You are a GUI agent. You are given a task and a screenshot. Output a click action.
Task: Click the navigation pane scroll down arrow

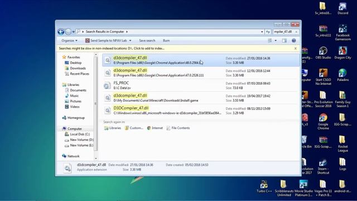tap(96, 159)
